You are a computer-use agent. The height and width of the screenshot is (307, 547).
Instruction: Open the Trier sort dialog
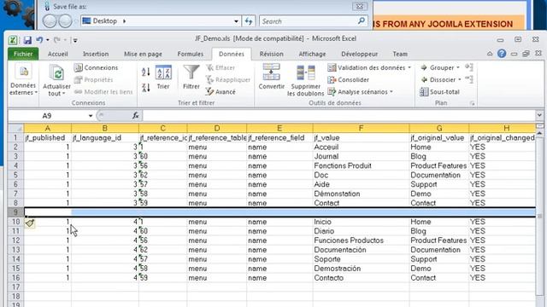pos(163,78)
